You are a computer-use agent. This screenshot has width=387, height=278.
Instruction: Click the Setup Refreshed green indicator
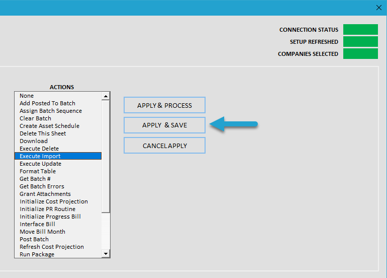click(360, 42)
